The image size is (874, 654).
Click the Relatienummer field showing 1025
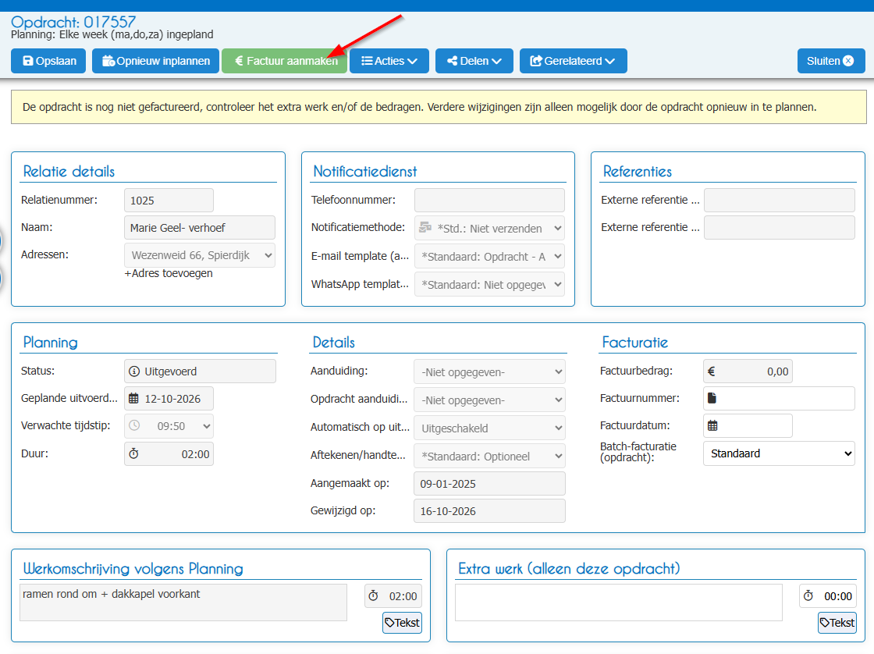169,200
